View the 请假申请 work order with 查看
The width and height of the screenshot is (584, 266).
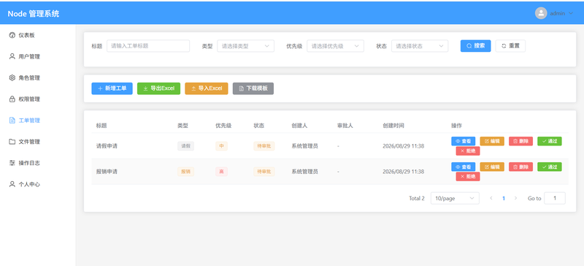click(464, 141)
